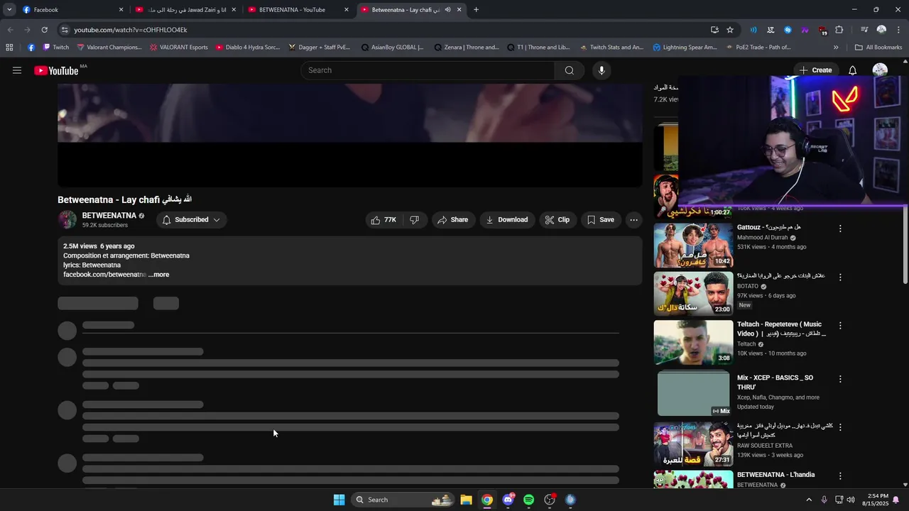
Task: Click the Create button
Action: pos(815,70)
